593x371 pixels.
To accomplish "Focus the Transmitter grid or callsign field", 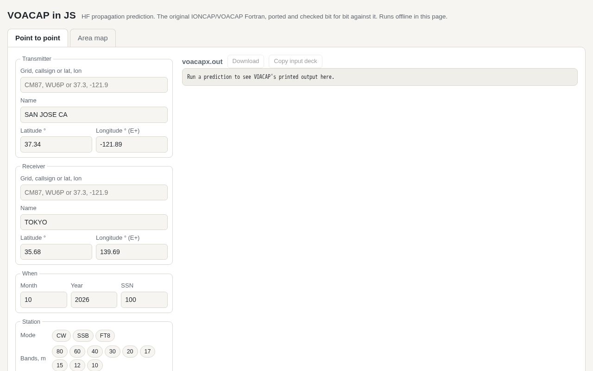I will [x=94, y=85].
